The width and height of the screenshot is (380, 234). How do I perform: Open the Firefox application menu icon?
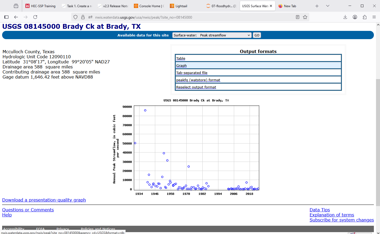coord(374,17)
